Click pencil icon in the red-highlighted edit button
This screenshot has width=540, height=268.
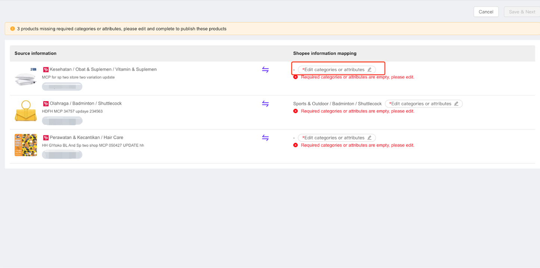tap(369, 70)
